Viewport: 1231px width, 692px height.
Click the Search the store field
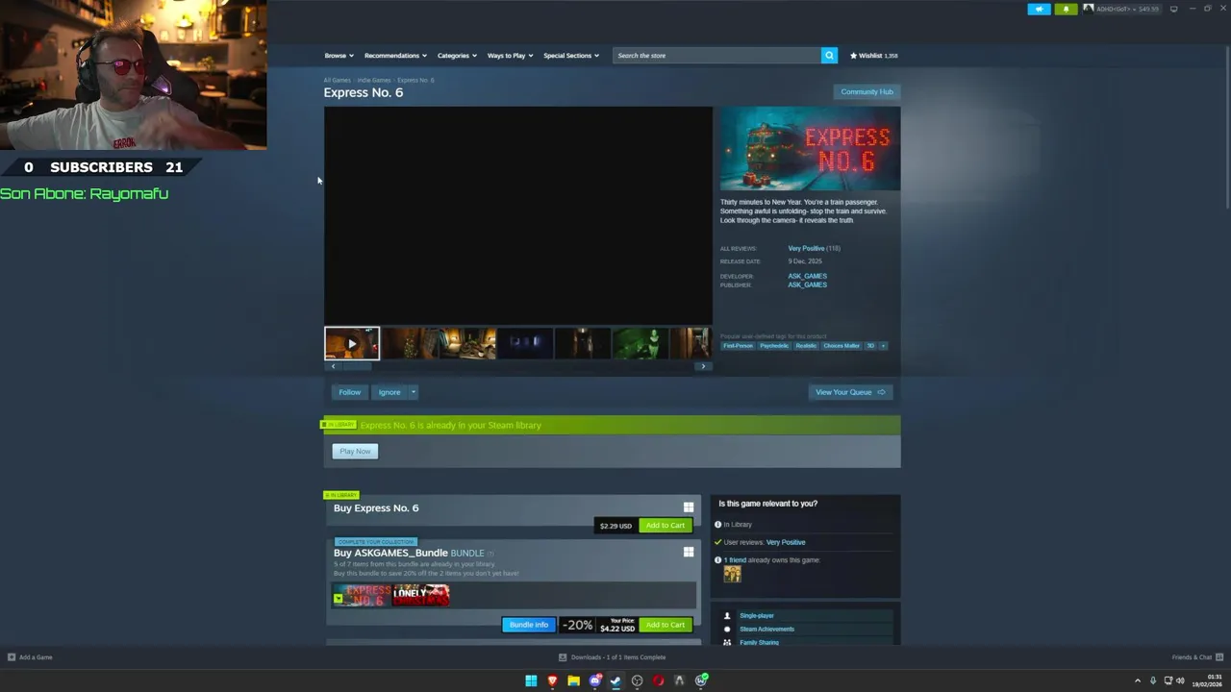pyautogui.click(x=717, y=56)
